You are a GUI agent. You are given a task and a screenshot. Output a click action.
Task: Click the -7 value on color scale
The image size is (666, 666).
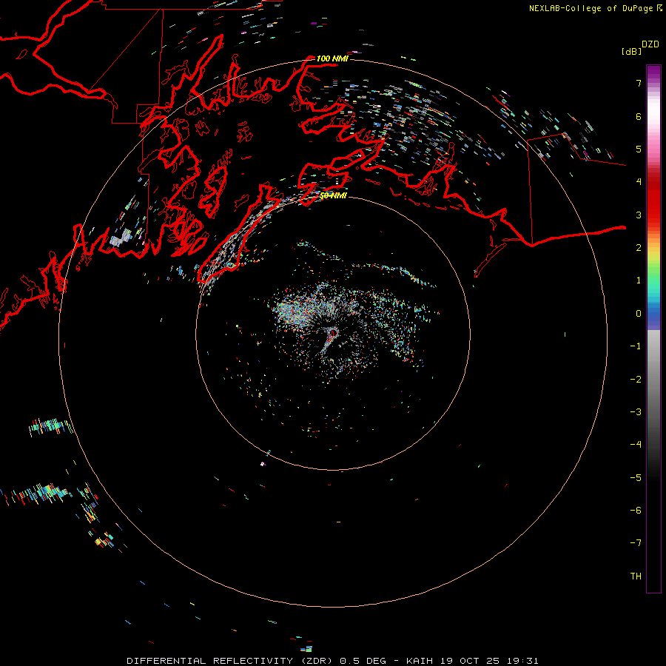tap(636, 543)
